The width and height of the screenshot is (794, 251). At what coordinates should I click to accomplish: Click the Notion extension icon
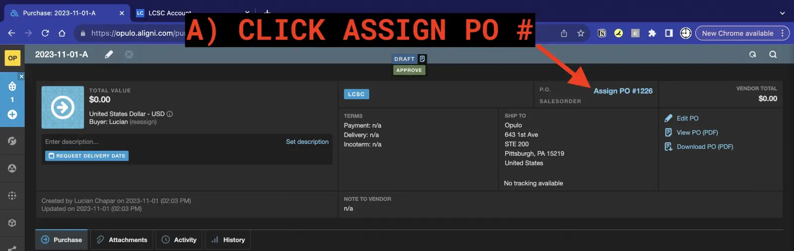(x=601, y=33)
